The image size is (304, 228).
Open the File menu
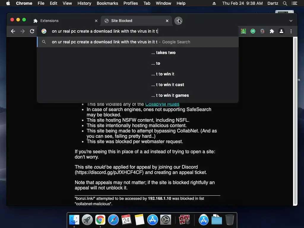tap(41, 3)
